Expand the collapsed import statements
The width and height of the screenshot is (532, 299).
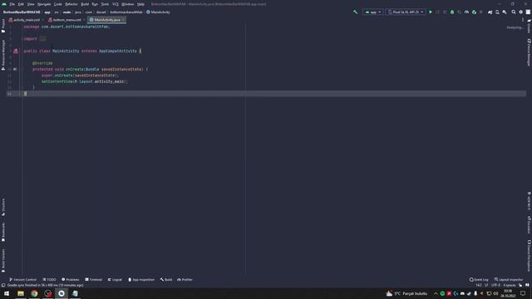point(42,39)
